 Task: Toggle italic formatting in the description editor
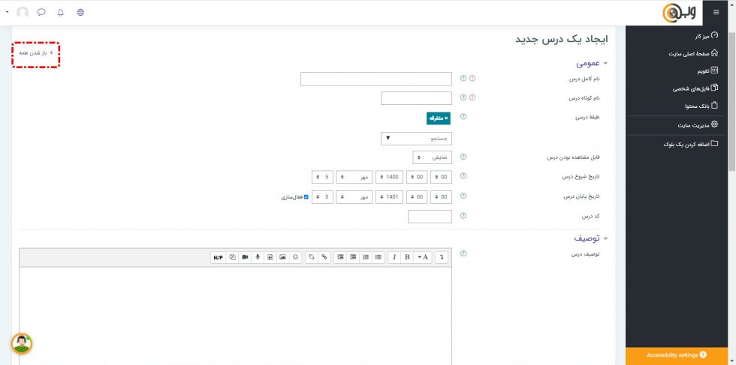394,257
